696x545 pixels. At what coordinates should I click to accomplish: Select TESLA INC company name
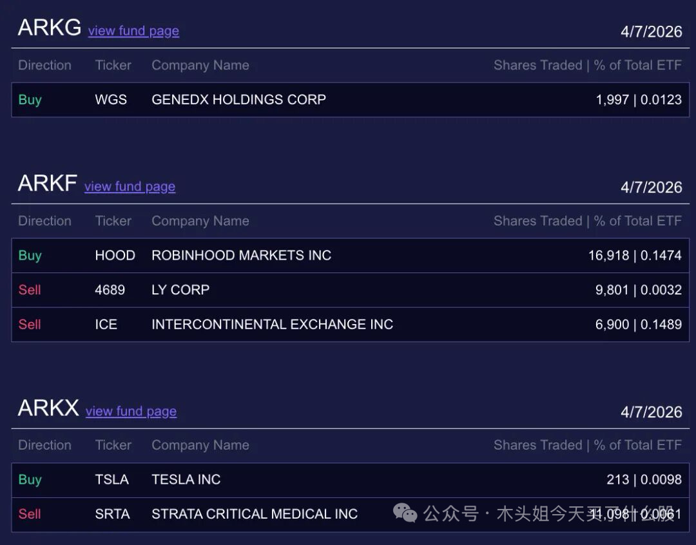tap(186, 479)
